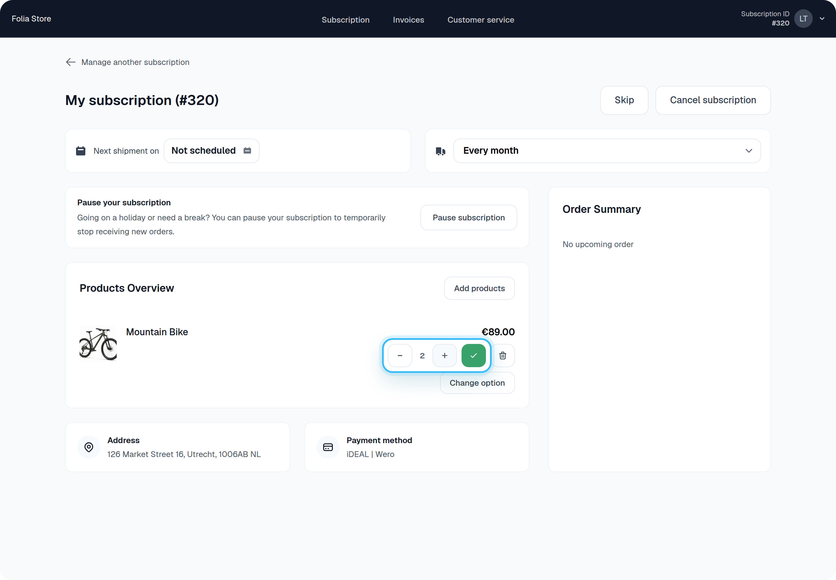
Task: Open Customer service nav item
Action: (x=481, y=20)
